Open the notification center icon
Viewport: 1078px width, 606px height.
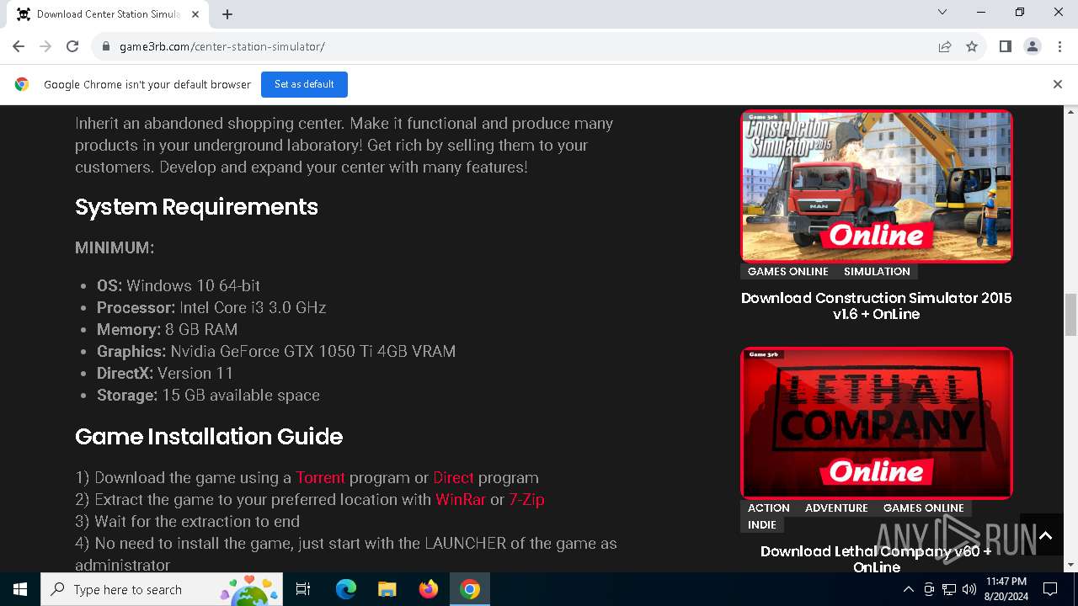(1050, 589)
